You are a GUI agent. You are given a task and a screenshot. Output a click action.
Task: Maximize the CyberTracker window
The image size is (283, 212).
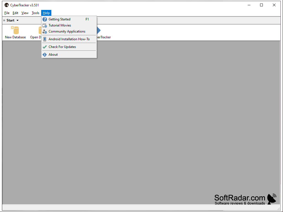point(261,5)
